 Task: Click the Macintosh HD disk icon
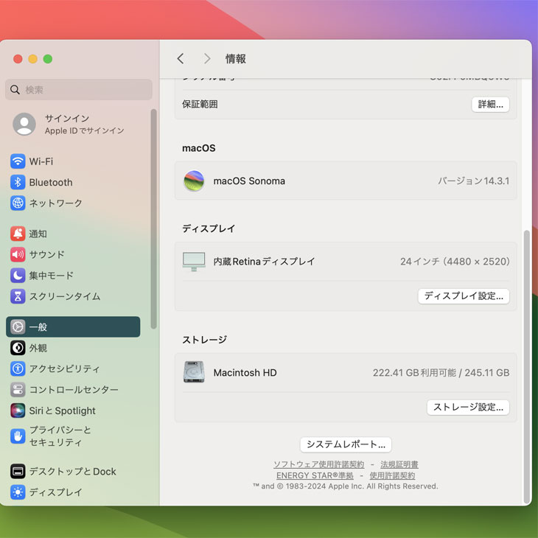[x=194, y=372]
